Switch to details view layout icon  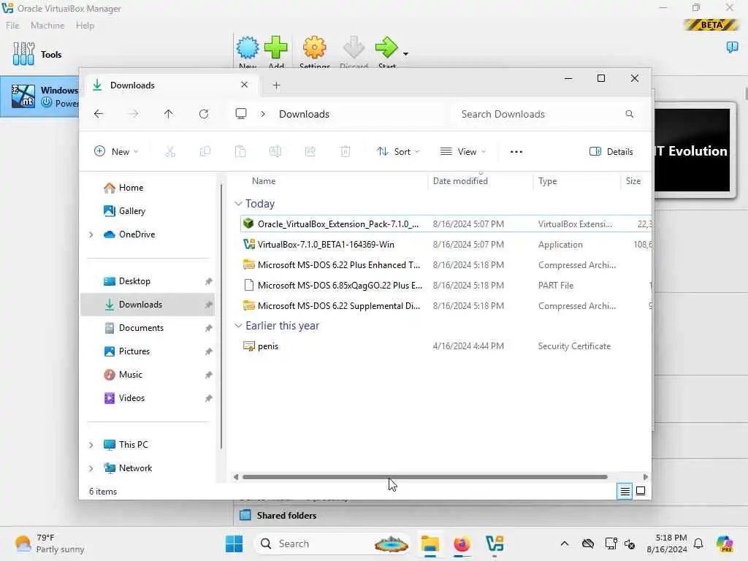point(625,491)
